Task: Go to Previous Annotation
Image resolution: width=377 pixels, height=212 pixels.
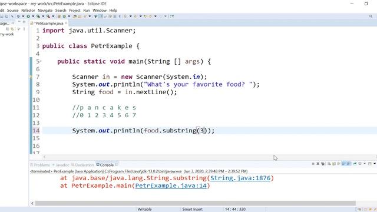Action: pos(135,16)
